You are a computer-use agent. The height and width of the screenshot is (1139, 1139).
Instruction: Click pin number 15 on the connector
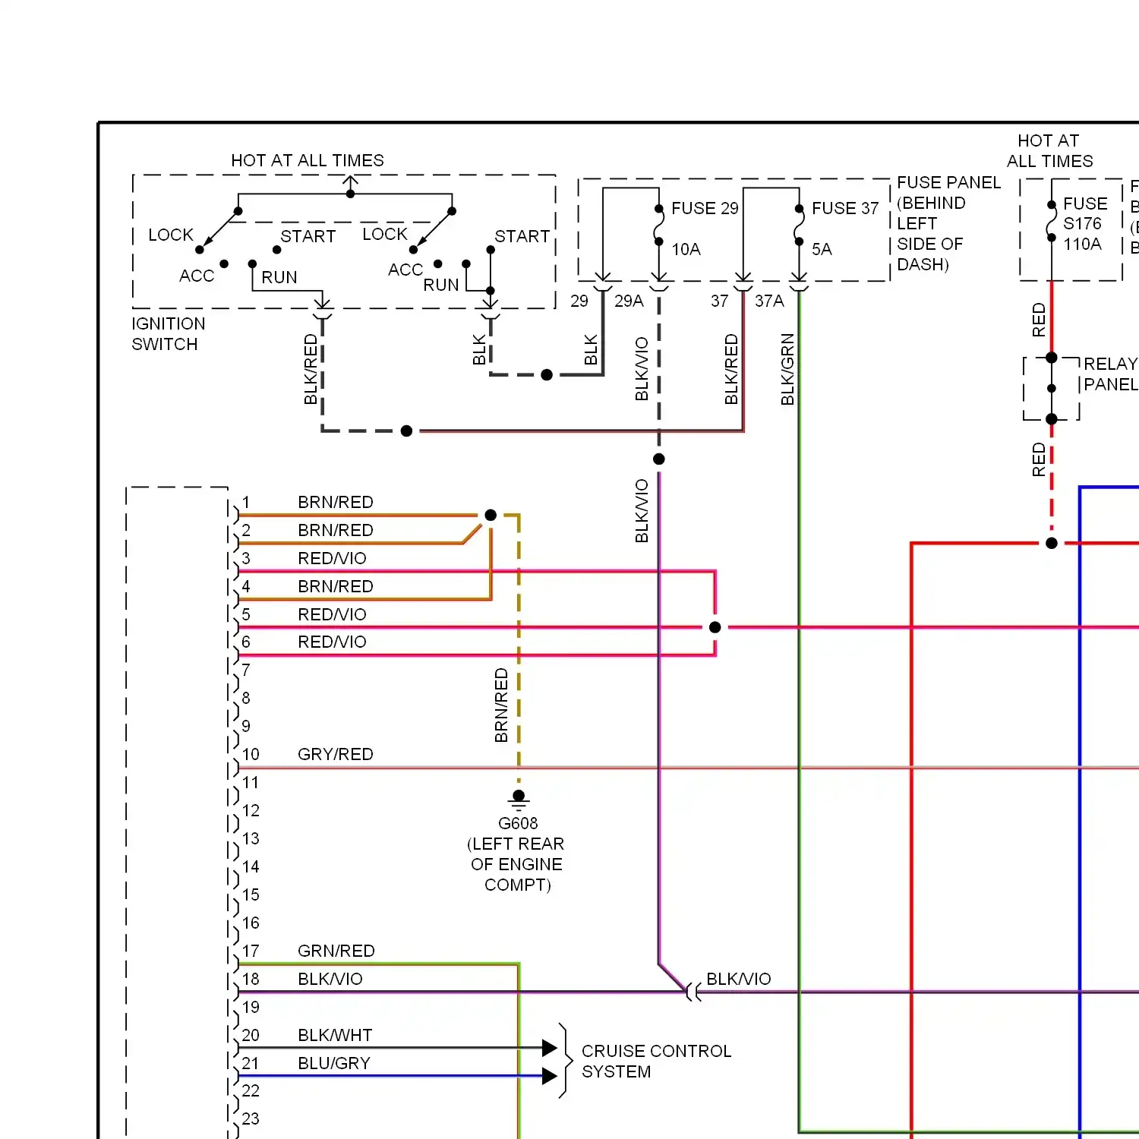pos(251,894)
